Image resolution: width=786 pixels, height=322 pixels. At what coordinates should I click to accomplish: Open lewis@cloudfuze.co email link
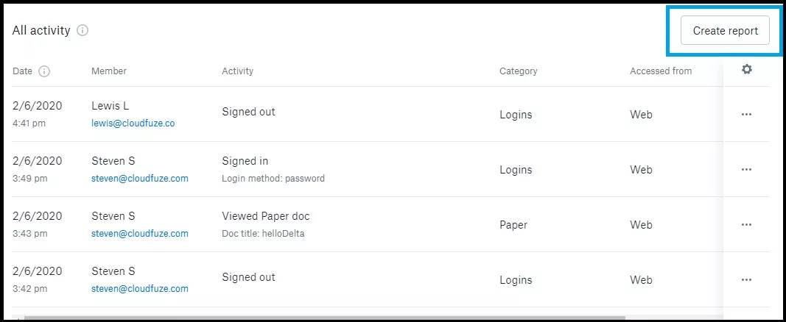(133, 123)
